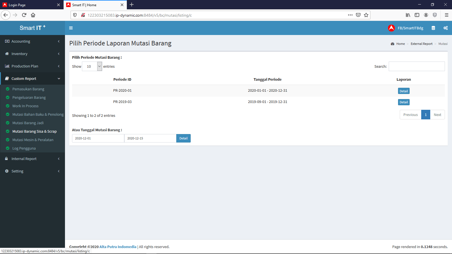Click the Alta Putra Indomedia link
This screenshot has height=254, width=452.
(118, 247)
